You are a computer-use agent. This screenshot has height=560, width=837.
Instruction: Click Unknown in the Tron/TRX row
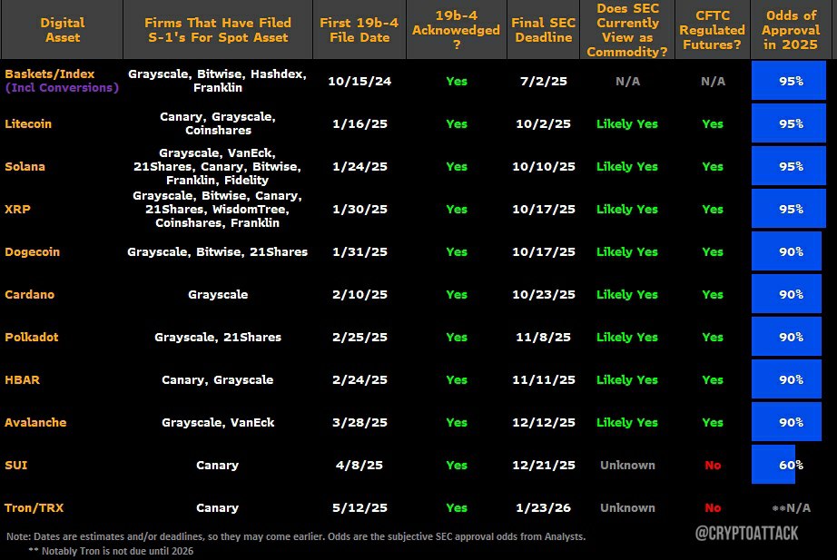pyautogui.click(x=627, y=508)
